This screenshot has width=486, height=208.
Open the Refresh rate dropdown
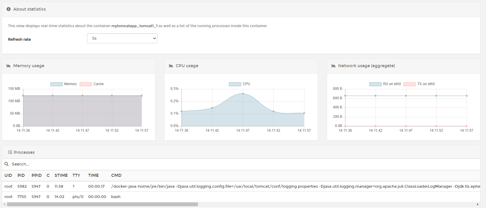click(x=122, y=38)
